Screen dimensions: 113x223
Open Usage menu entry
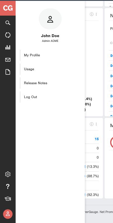(x=29, y=69)
